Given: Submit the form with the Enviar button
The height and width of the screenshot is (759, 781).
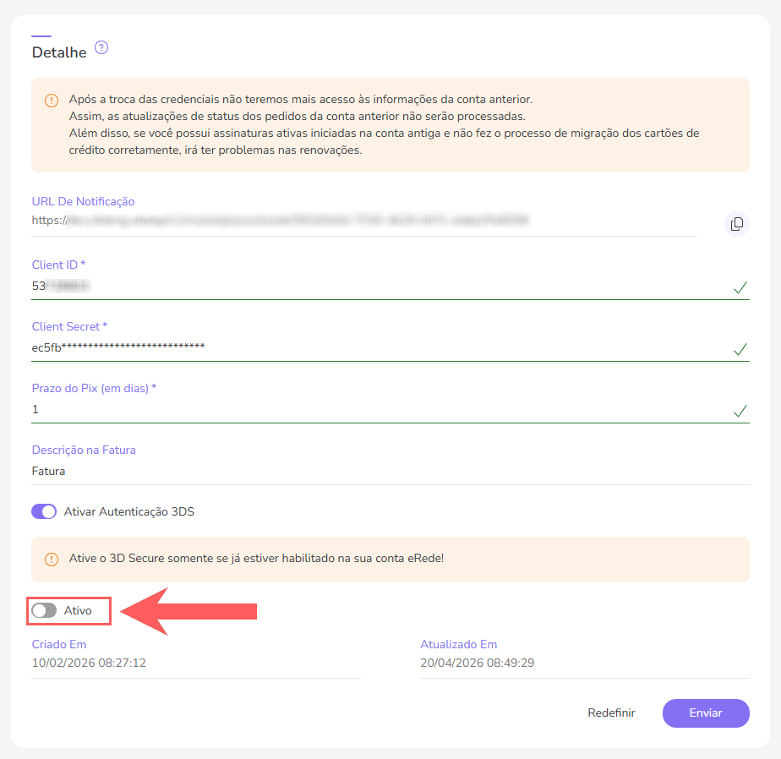Looking at the screenshot, I should (x=706, y=713).
